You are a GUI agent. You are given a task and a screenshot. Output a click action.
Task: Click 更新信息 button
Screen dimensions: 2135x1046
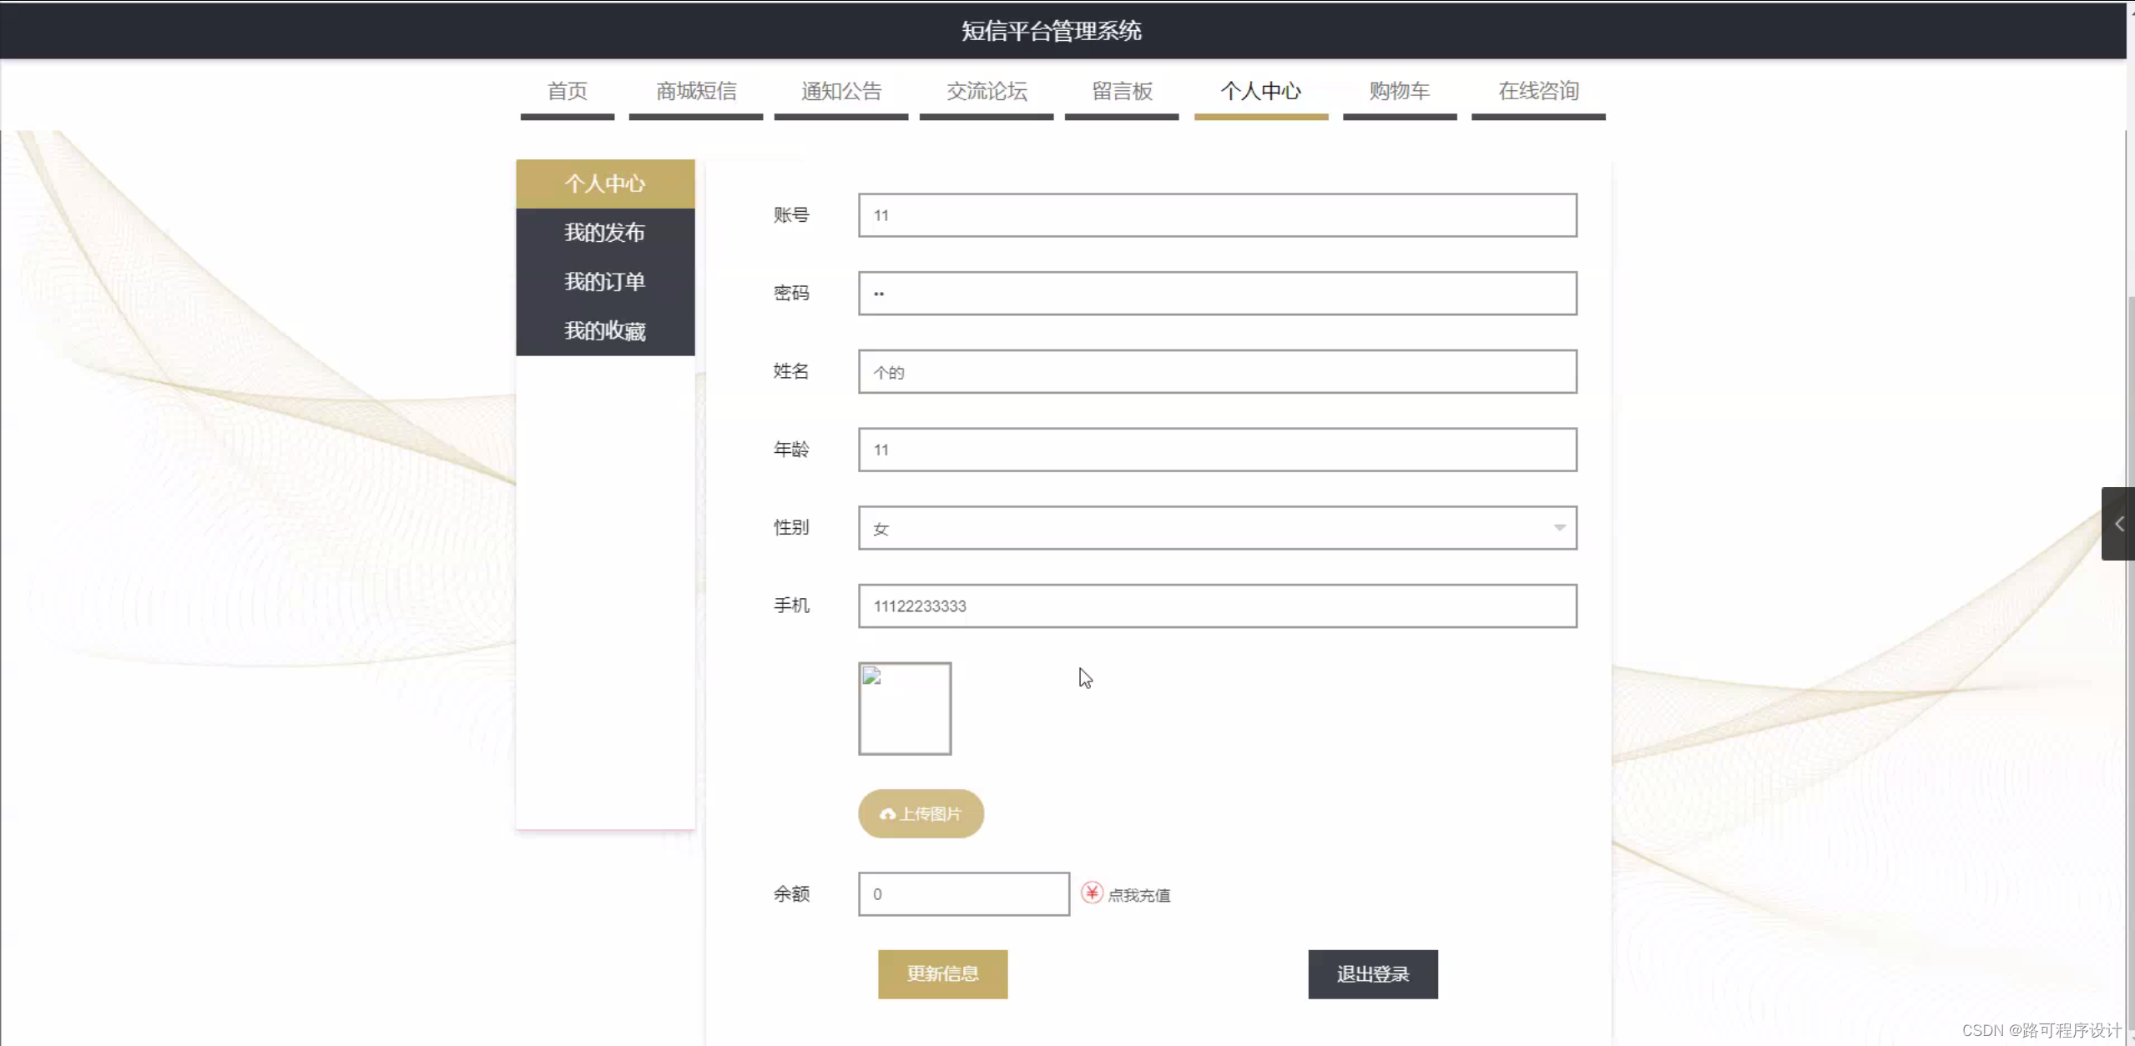coord(942,973)
